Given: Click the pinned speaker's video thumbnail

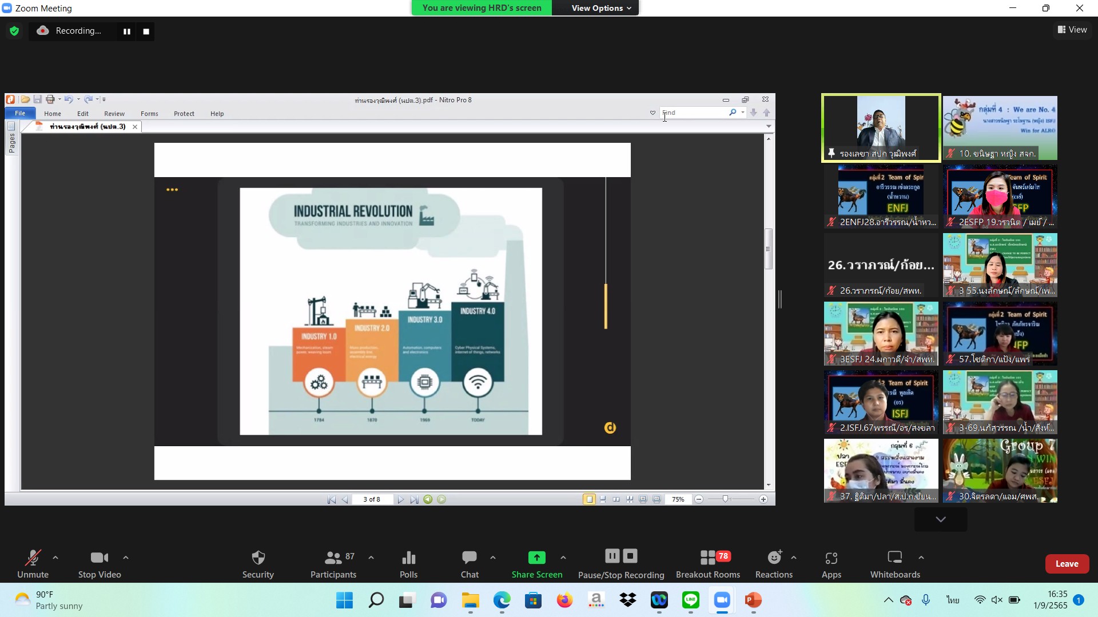Looking at the screenshot, I should point(881,127).
